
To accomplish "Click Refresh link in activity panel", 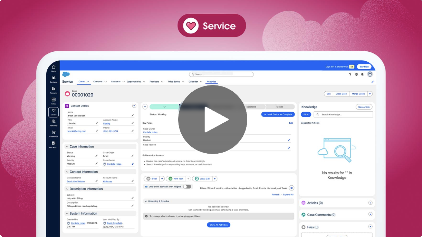I will (276, 195).
